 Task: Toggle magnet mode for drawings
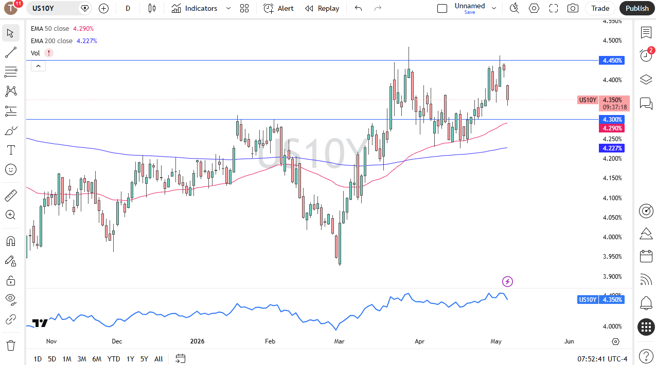10,241
